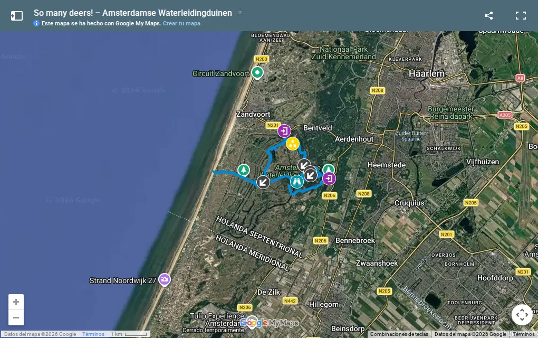The image size is (538, 338).
Task: View map in fullscreen mode
Action: 521,15
